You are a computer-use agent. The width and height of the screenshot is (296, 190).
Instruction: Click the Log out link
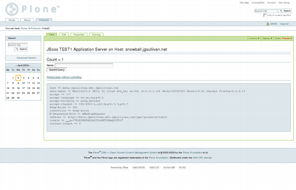click(284, 24)
